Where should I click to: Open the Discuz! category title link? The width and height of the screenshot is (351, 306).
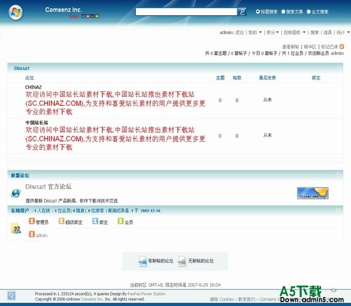coord(22,68)
